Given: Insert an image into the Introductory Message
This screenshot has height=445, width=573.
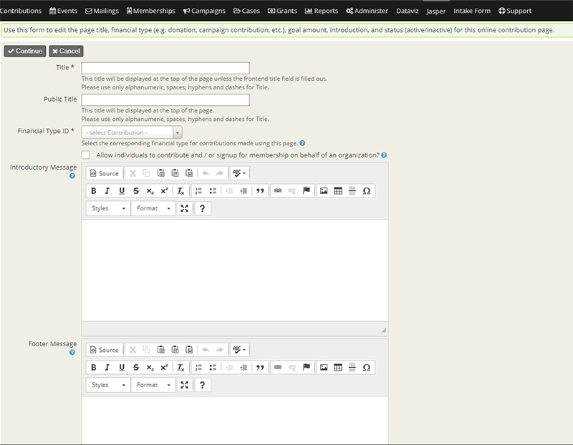Looking at the screenshot, I should pyautogui.click(x=324, y=190).
